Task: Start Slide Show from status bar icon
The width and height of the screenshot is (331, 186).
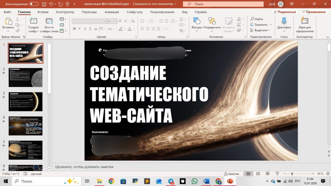Action: [277, 174]
